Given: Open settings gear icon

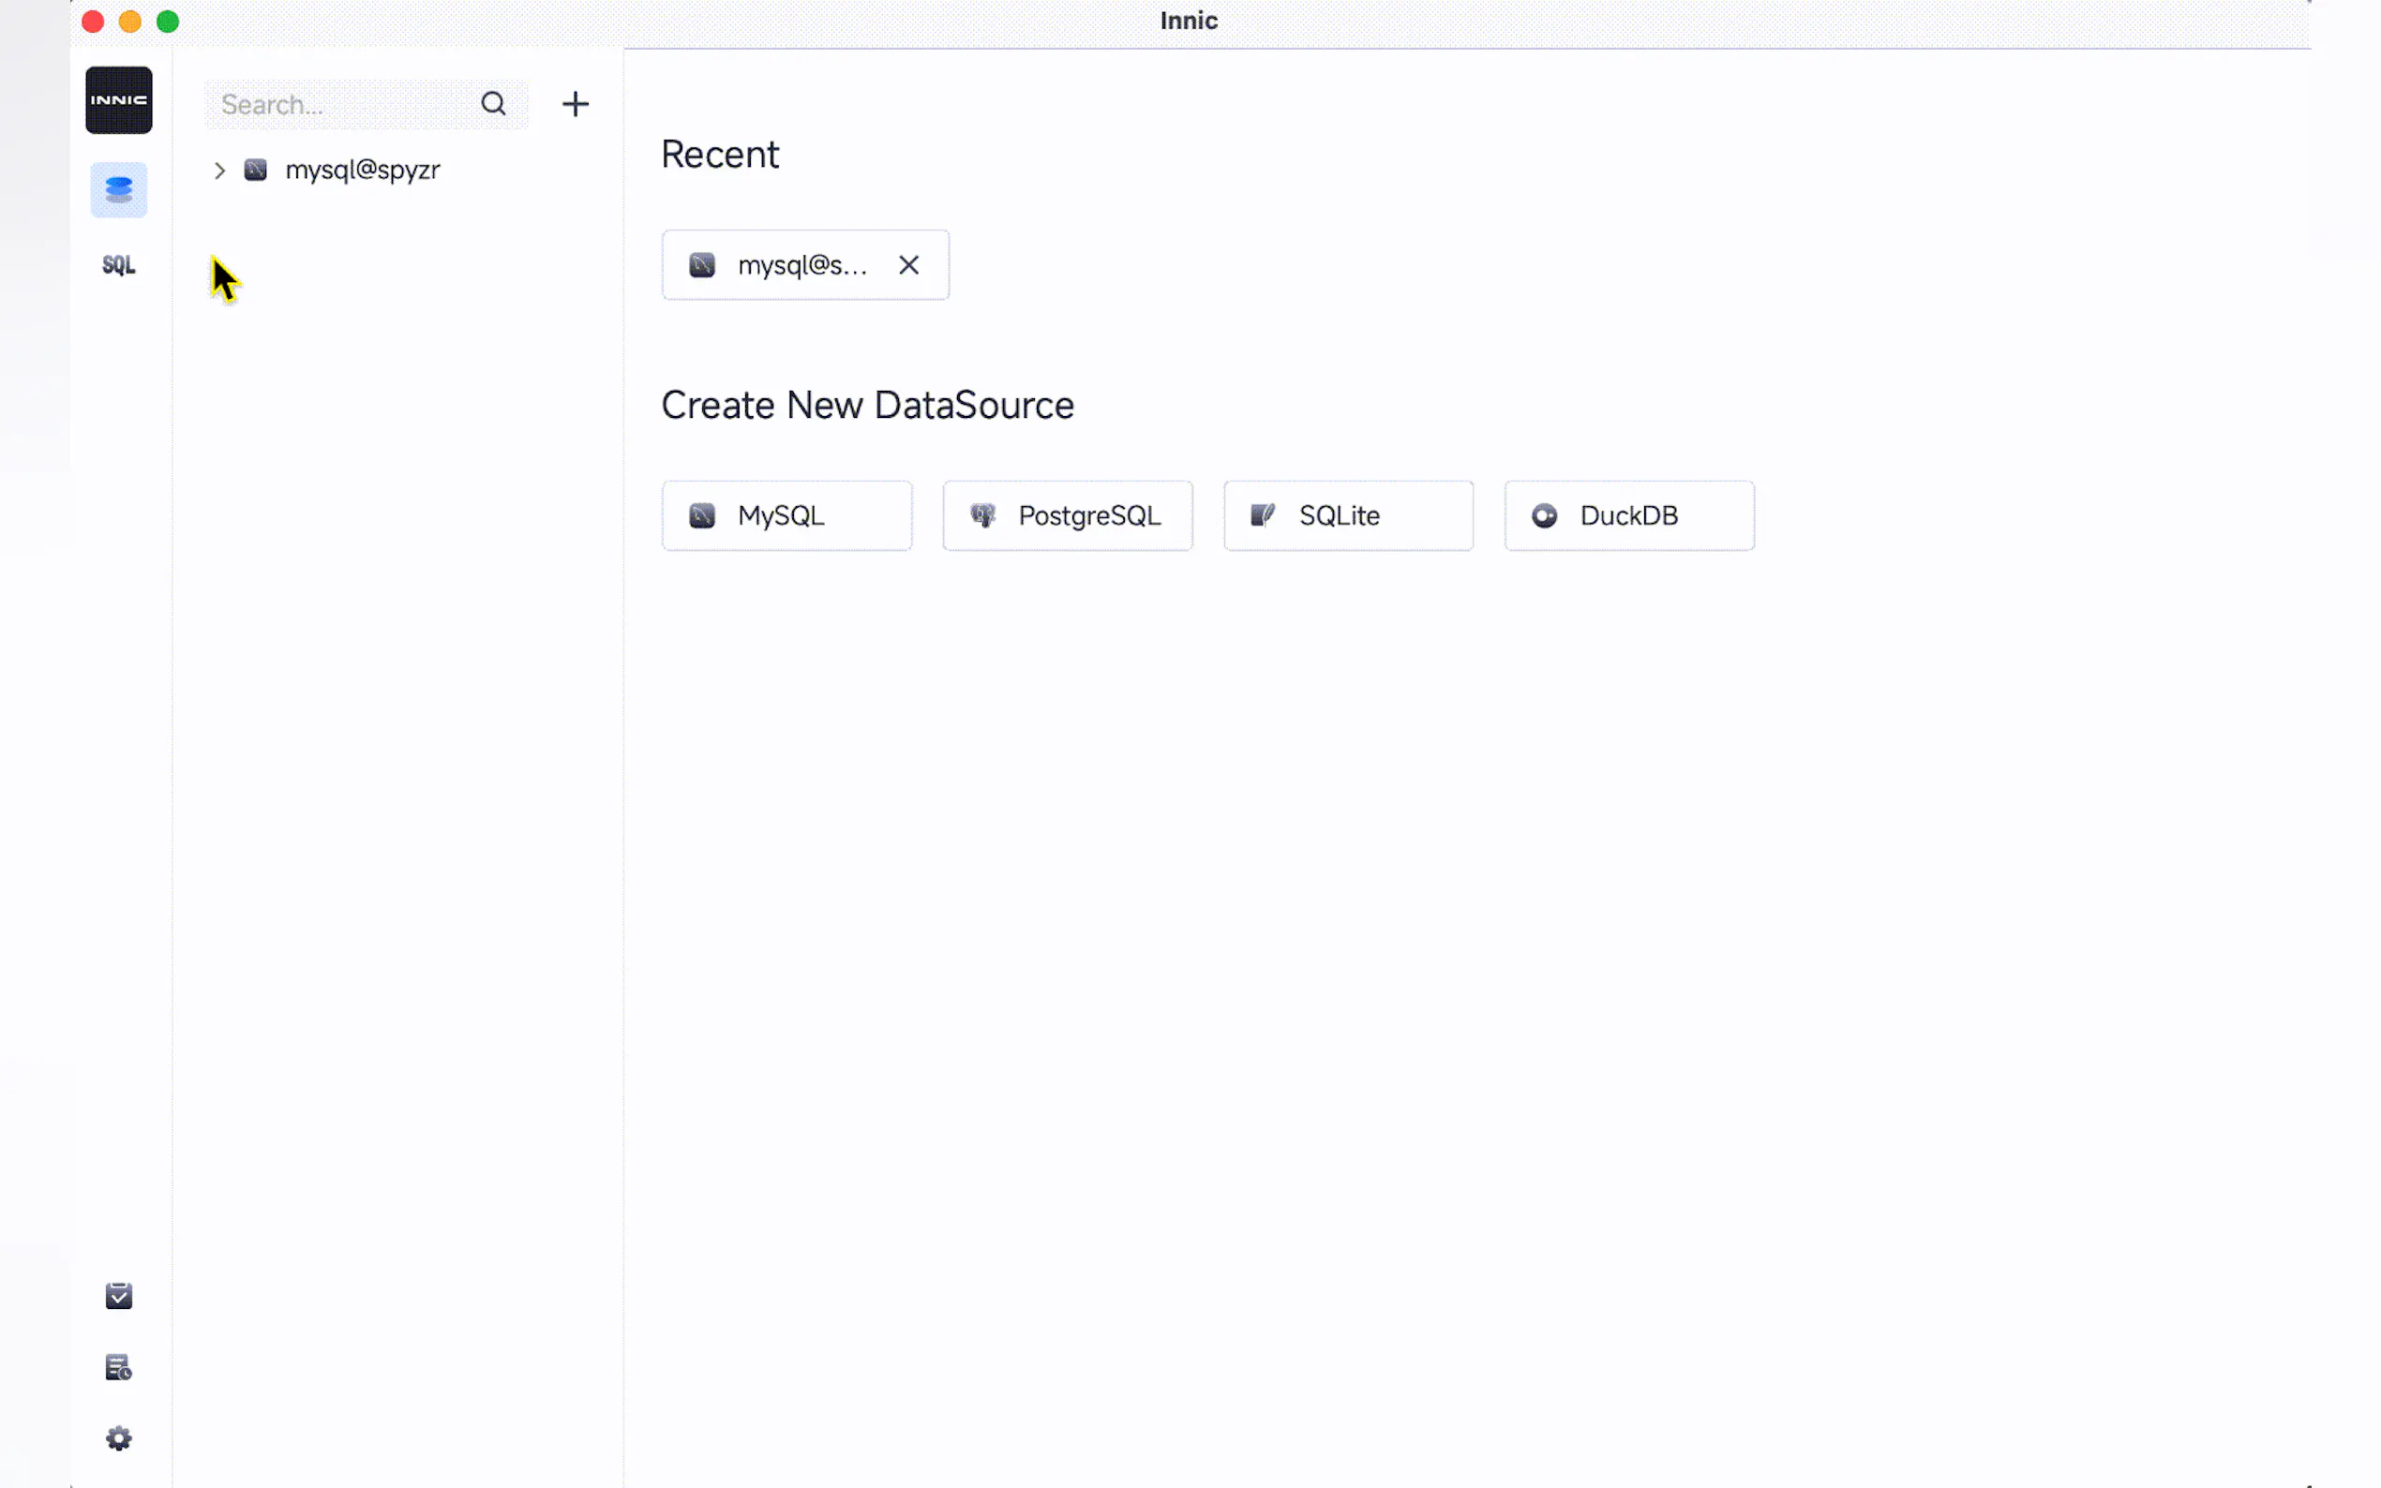Looking at the screenshot, I should click(118, 1437).
